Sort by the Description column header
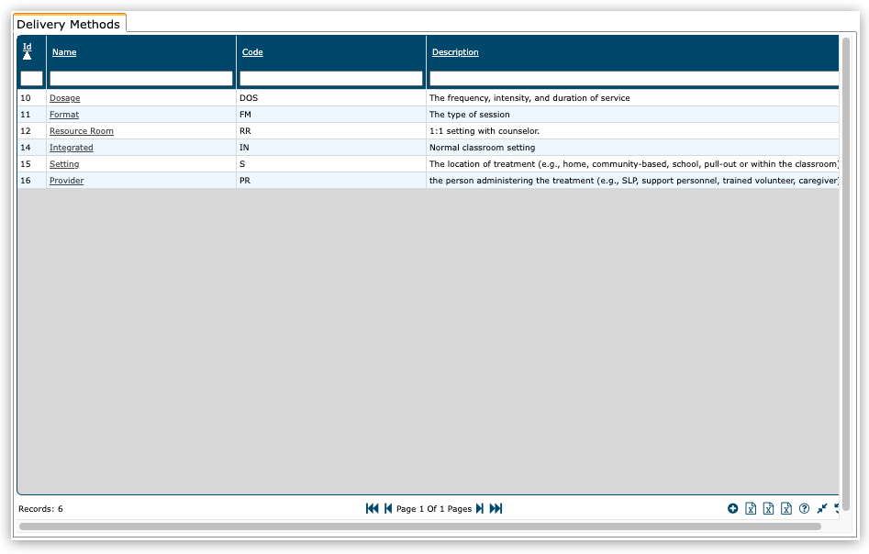 [x=455, y=52]
